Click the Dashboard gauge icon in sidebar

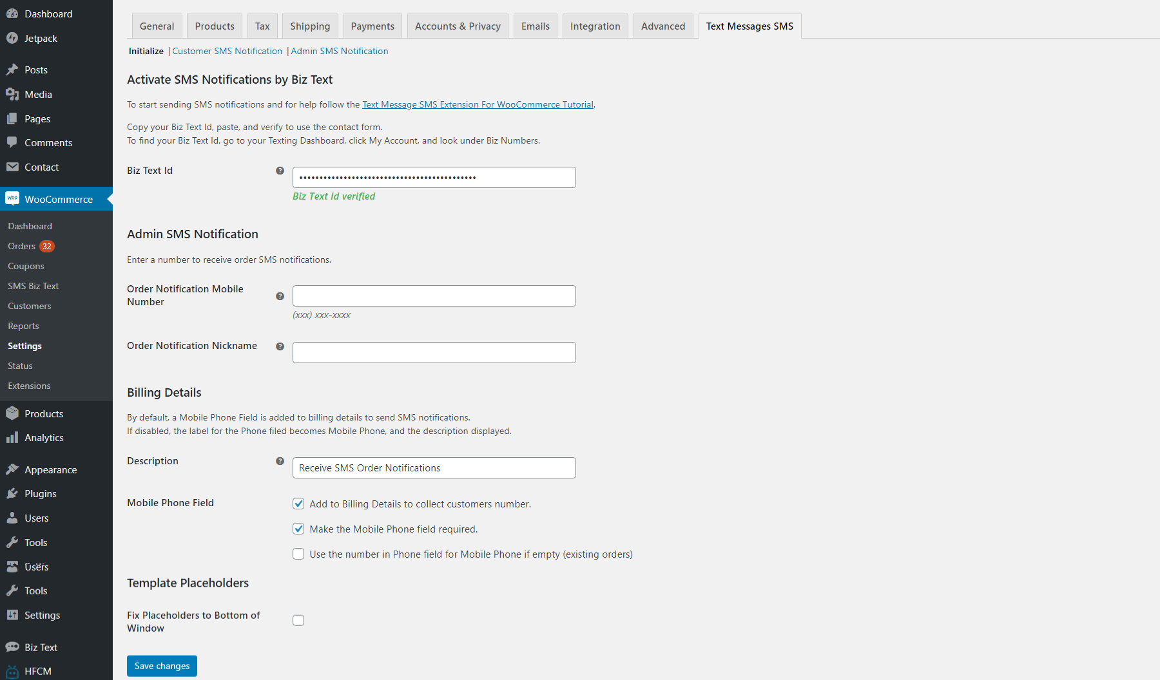[12, 14]
